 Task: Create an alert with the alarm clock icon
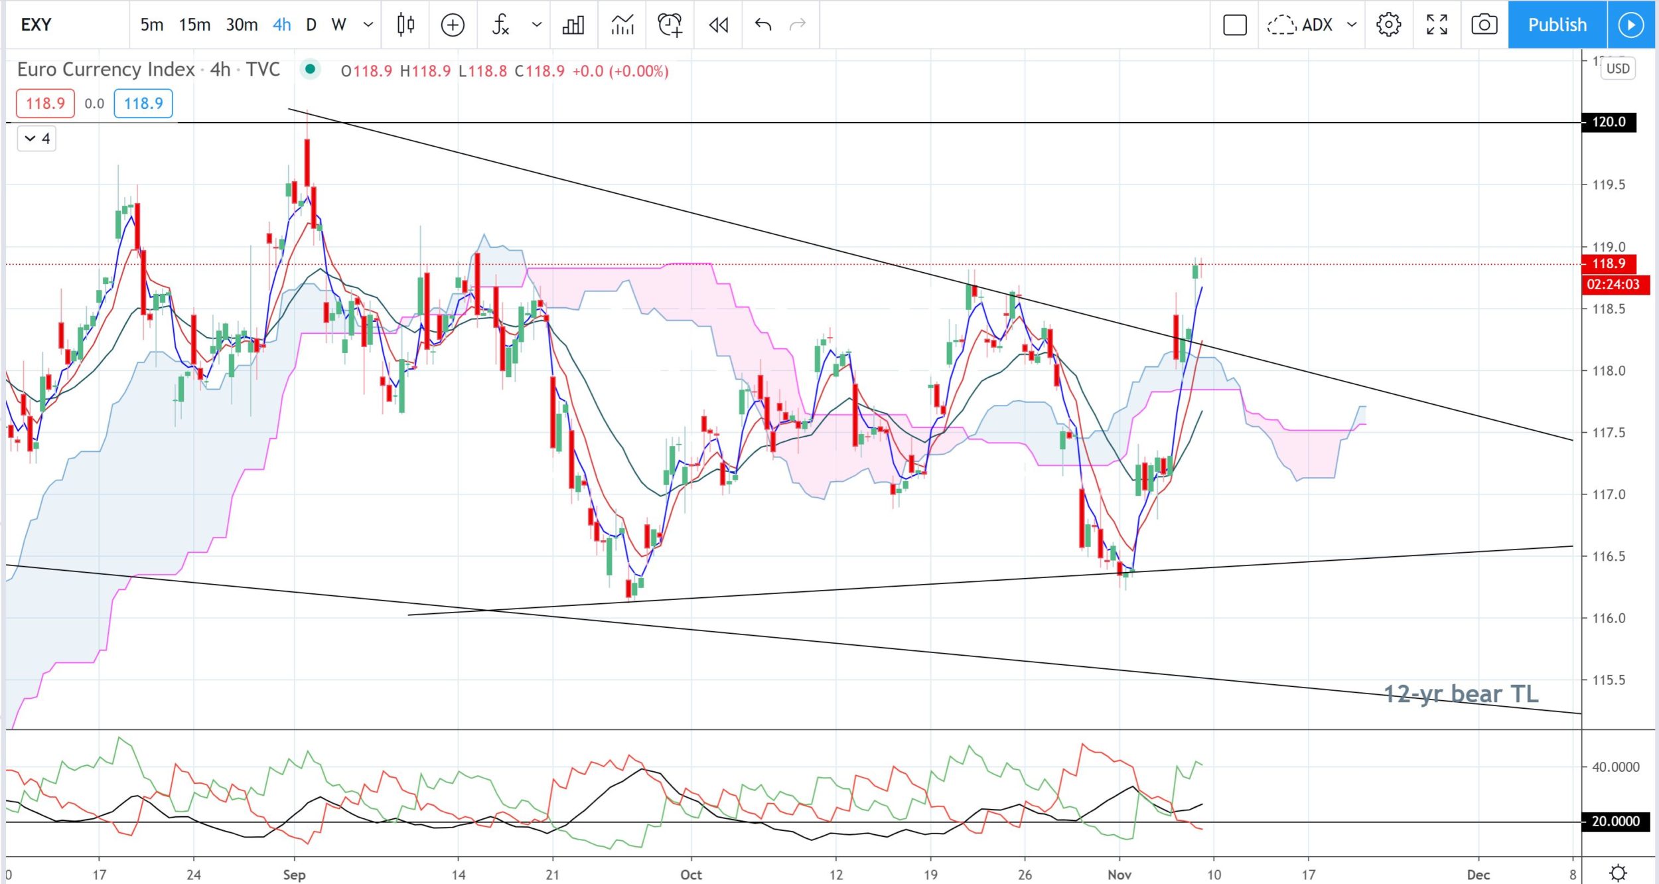pyautogui.click(x=670, y=25)
